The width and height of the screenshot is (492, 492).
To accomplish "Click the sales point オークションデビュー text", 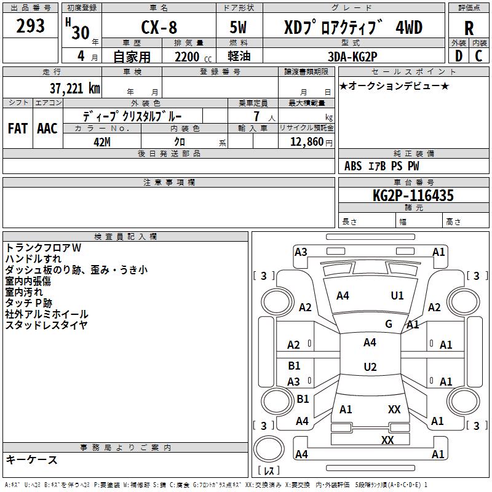I will click(x=394, y=86).
